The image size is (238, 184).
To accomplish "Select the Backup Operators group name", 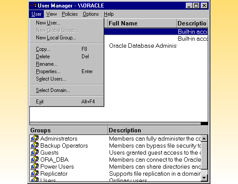I will pos(64,145).
